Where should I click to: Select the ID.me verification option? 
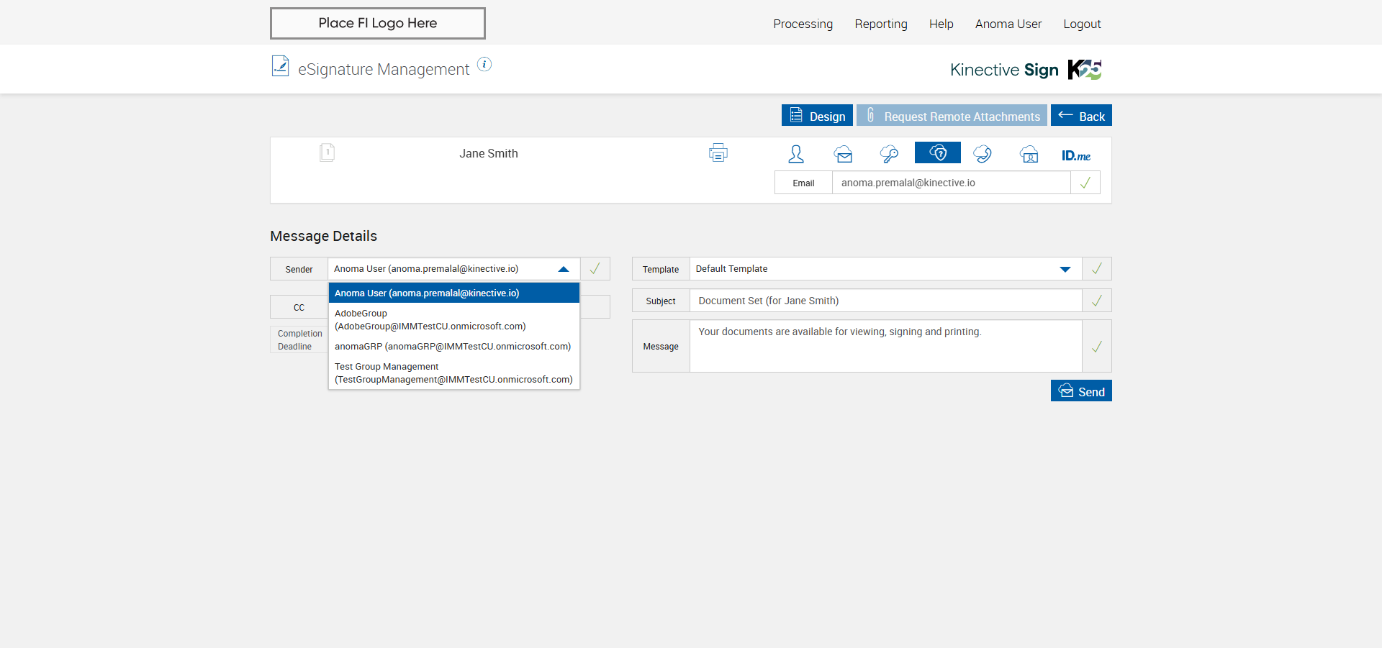pos(1075,155)
